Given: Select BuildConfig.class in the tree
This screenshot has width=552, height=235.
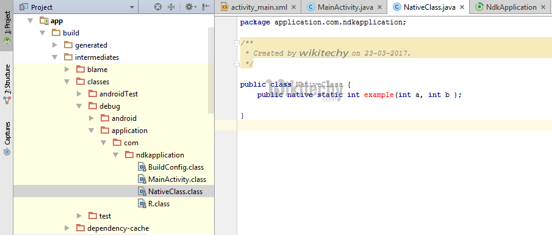Looking at the screenshot, I should (x=176, y=167).
